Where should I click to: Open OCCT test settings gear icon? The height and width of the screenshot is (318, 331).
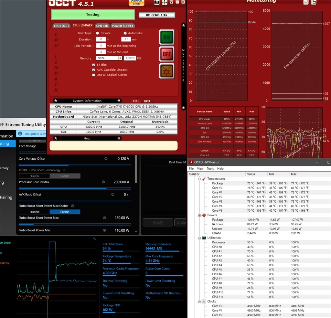167,71
